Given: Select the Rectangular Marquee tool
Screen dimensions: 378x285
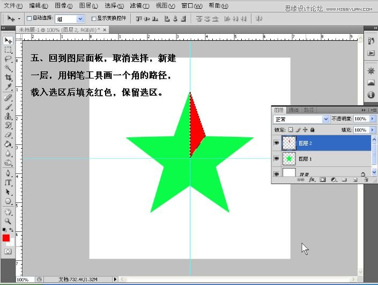Looking at the screenshot, I should 8,50.
